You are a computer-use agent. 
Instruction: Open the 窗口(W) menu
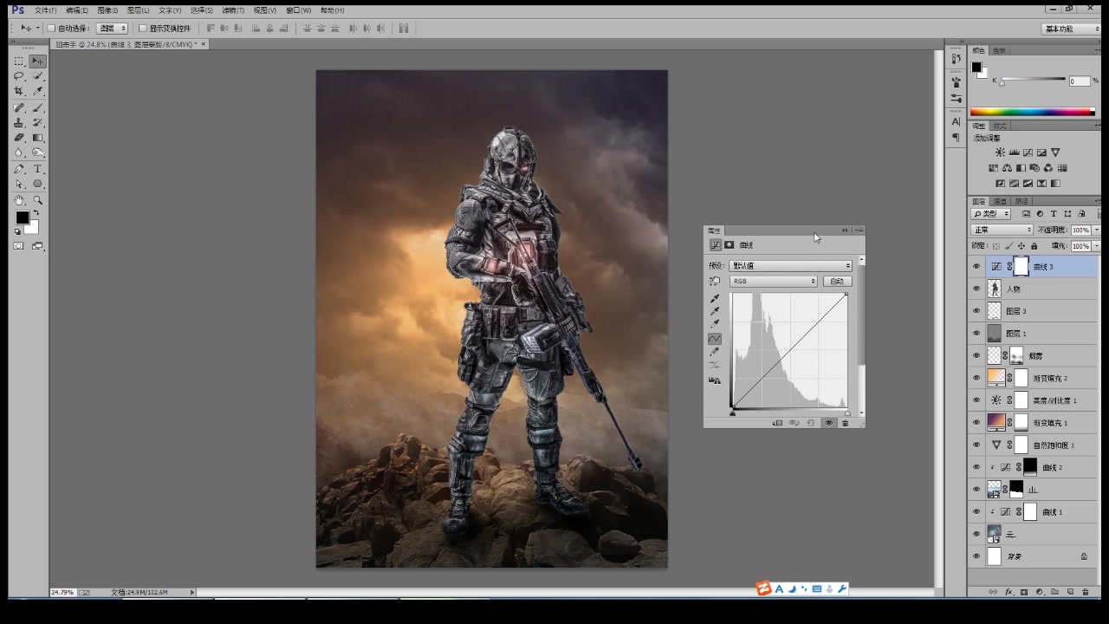[298, 10]
